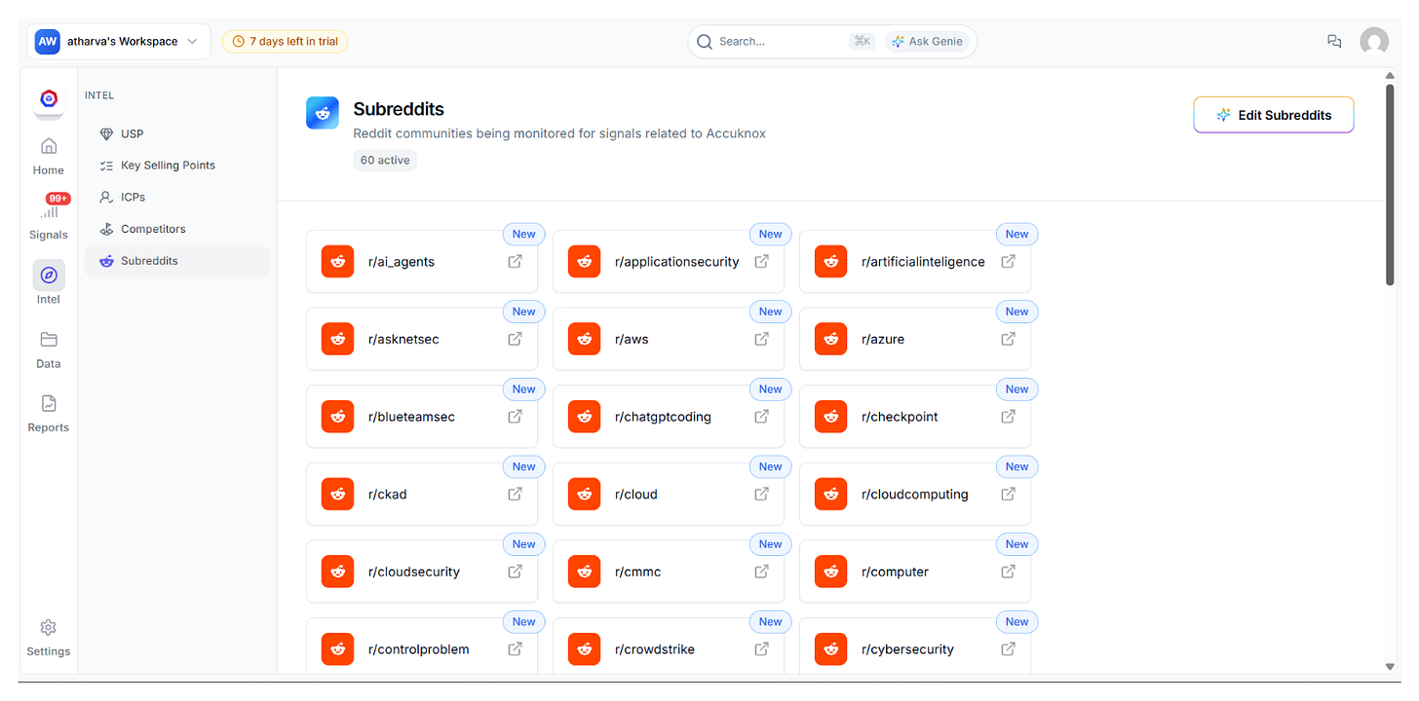The width and height of the screenshot is (1419, 701).
Task: Open external link for r/cloudsecurity
Action: point(516,572)
